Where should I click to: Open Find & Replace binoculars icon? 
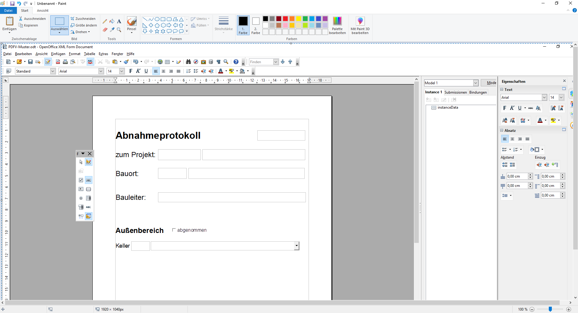[188, 62]
